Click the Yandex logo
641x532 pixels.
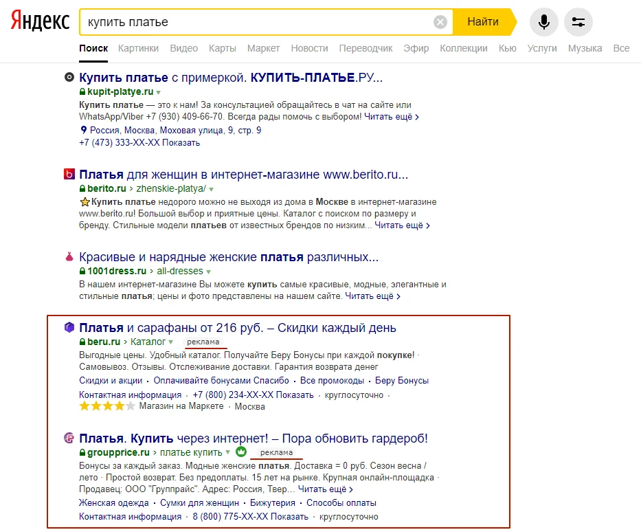[40, 22]
